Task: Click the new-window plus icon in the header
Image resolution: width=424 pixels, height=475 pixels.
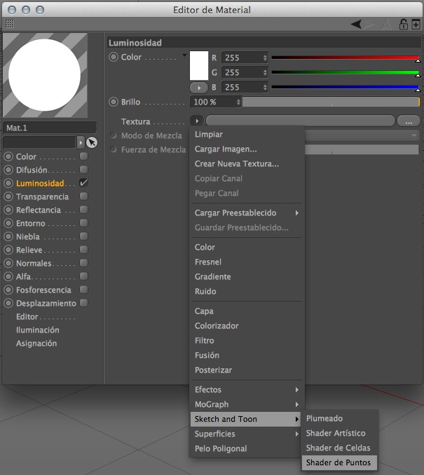Action: tap(416, 24)
